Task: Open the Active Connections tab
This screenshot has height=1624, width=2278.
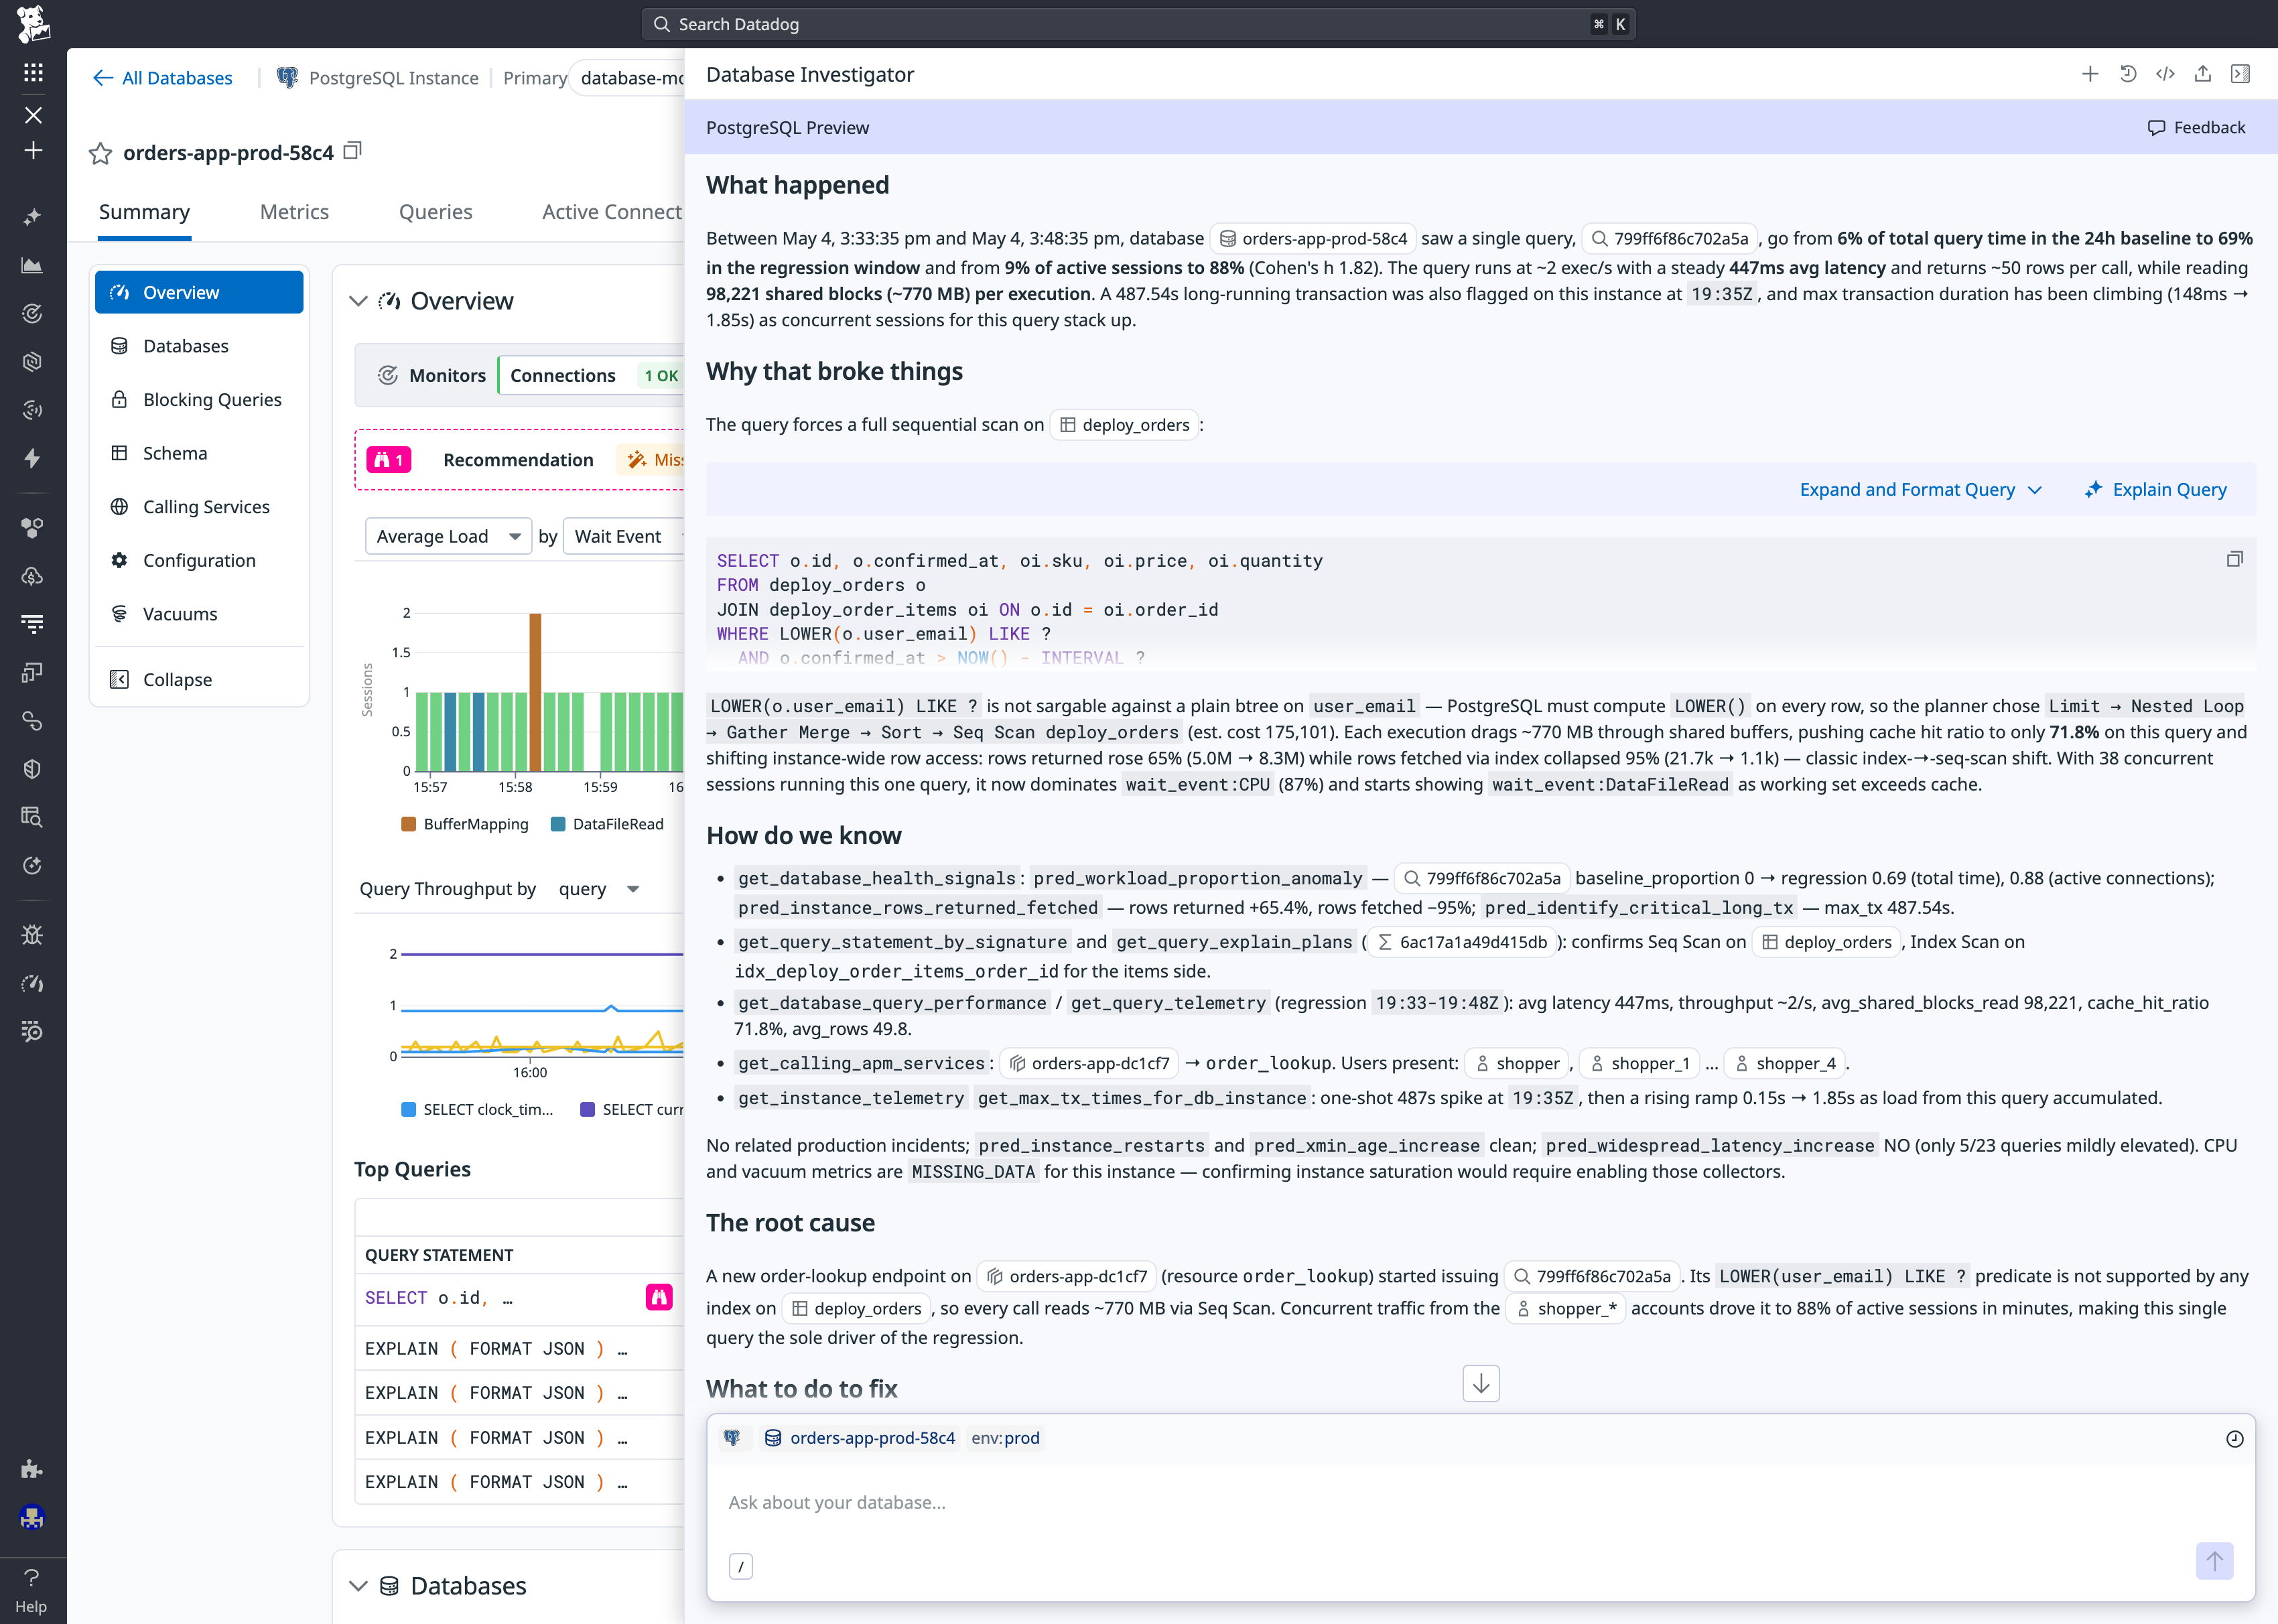Action: pyautogui.click(x=612, y=212)
